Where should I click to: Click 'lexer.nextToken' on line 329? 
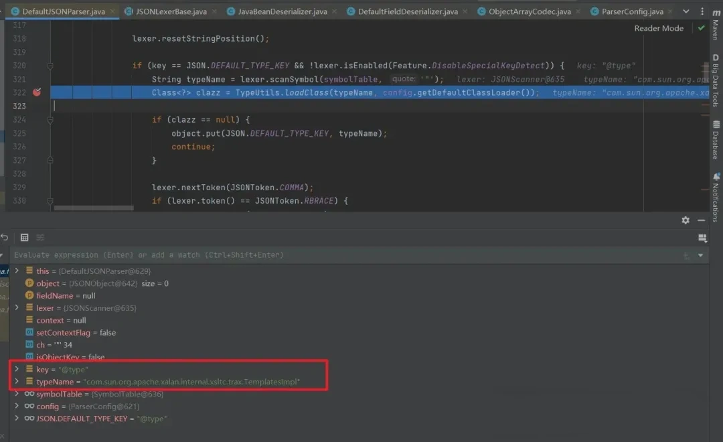(189, 188)
